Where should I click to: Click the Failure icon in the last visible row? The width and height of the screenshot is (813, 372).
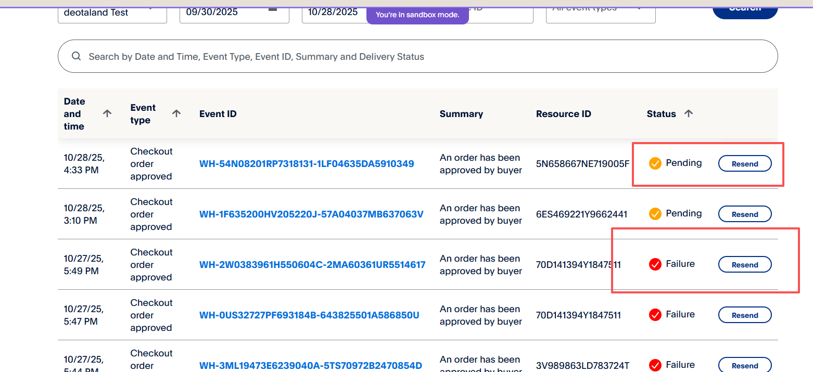click(655, 365)
